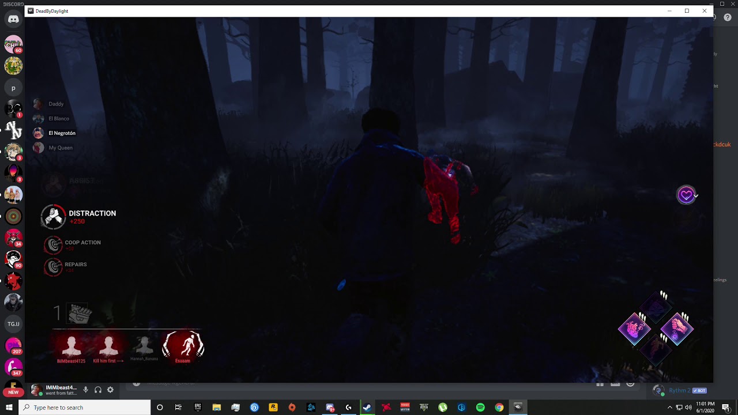The image size is (738, 415).
Task: Click the DeadByDaylight window title
Action: pyautogui.click(x=52, y=11)
